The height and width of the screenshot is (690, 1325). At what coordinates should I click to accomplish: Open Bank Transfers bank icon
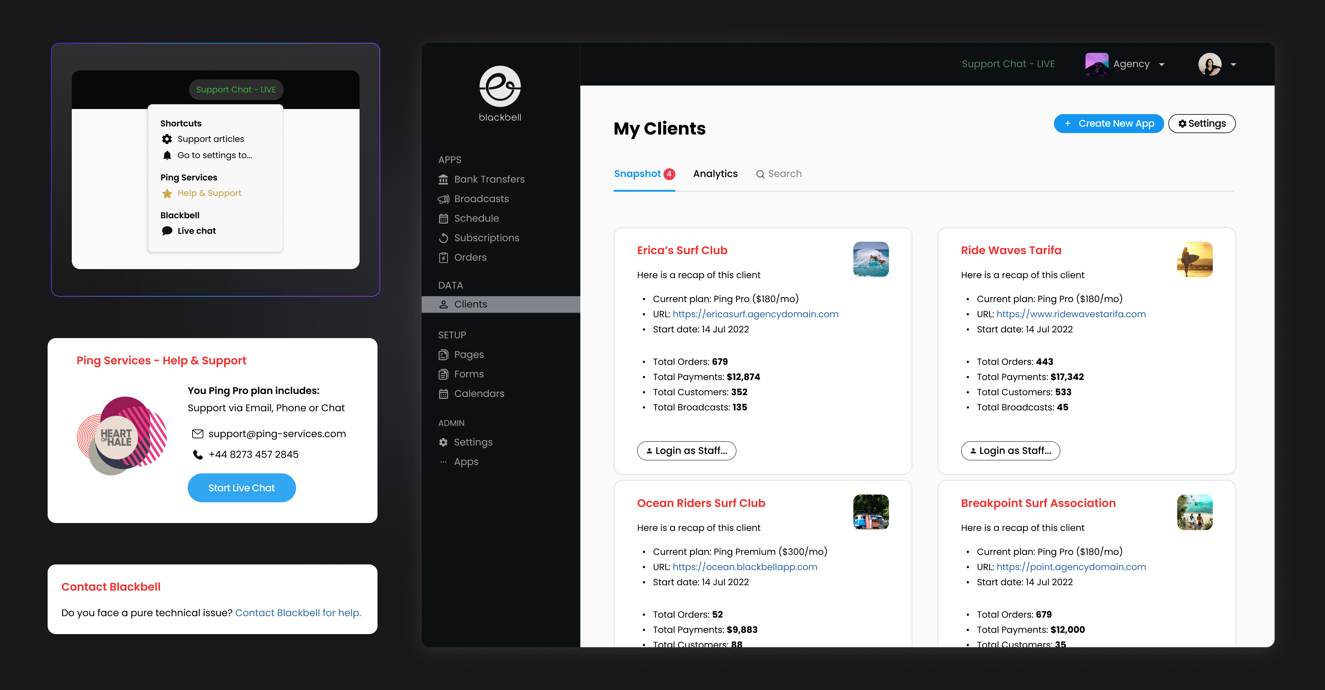(443, 179)
